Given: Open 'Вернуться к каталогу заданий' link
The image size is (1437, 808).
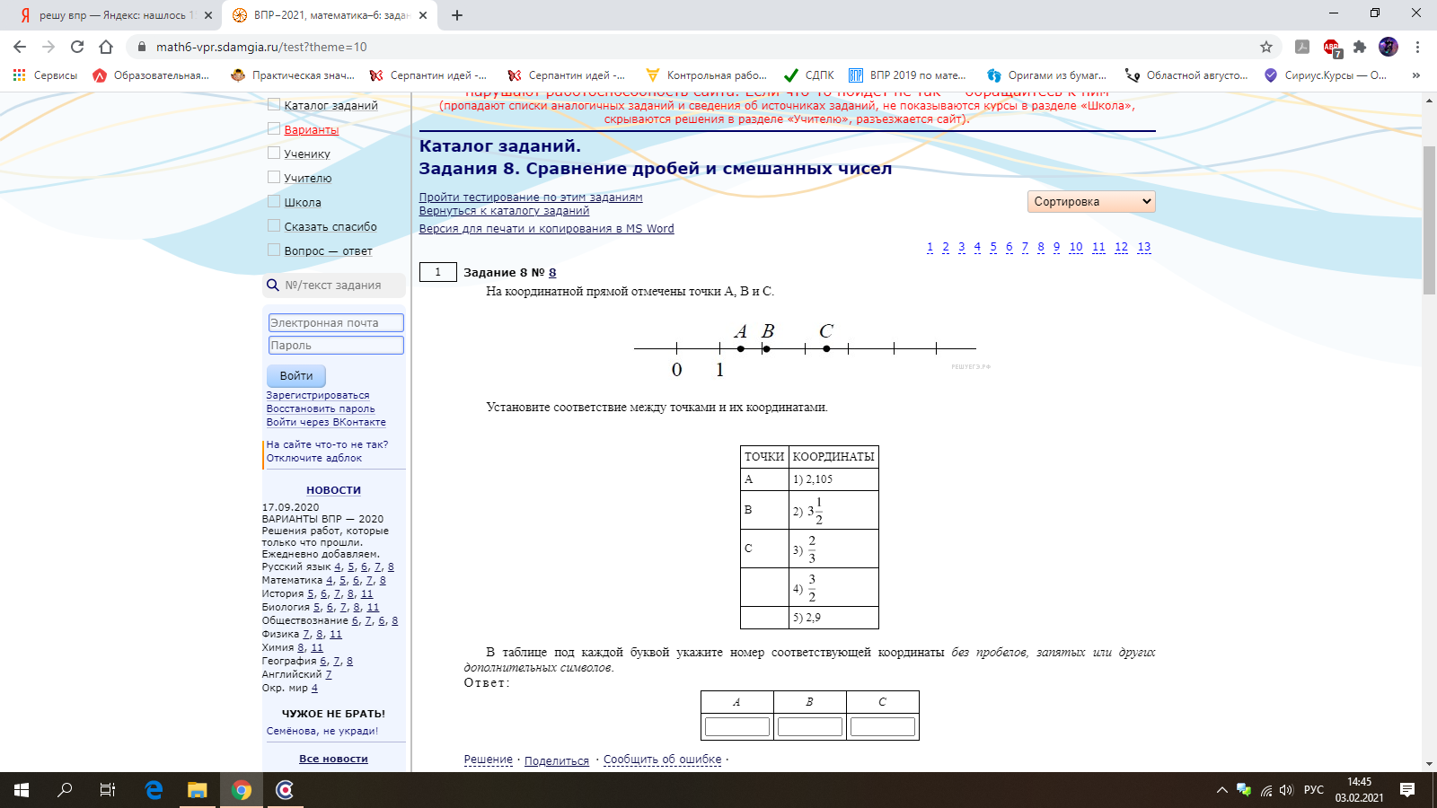Looking at the screenshot, I should (x=504, y=211).
